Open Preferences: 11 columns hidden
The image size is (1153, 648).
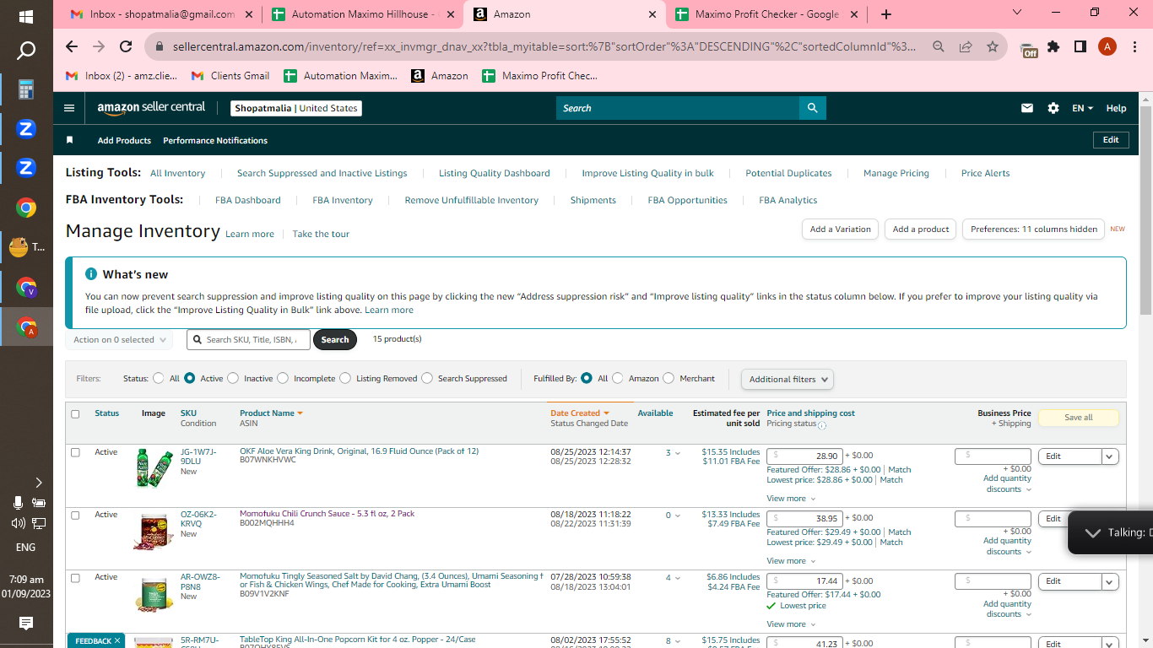[x=1033, y=229]
